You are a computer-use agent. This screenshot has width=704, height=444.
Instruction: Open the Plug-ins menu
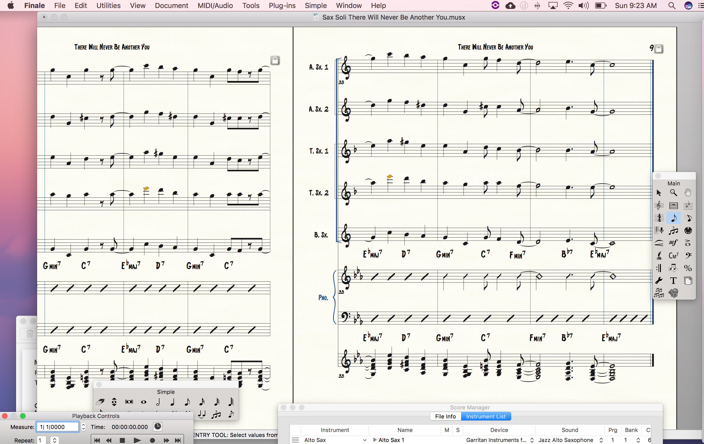[x=282, y=6]
